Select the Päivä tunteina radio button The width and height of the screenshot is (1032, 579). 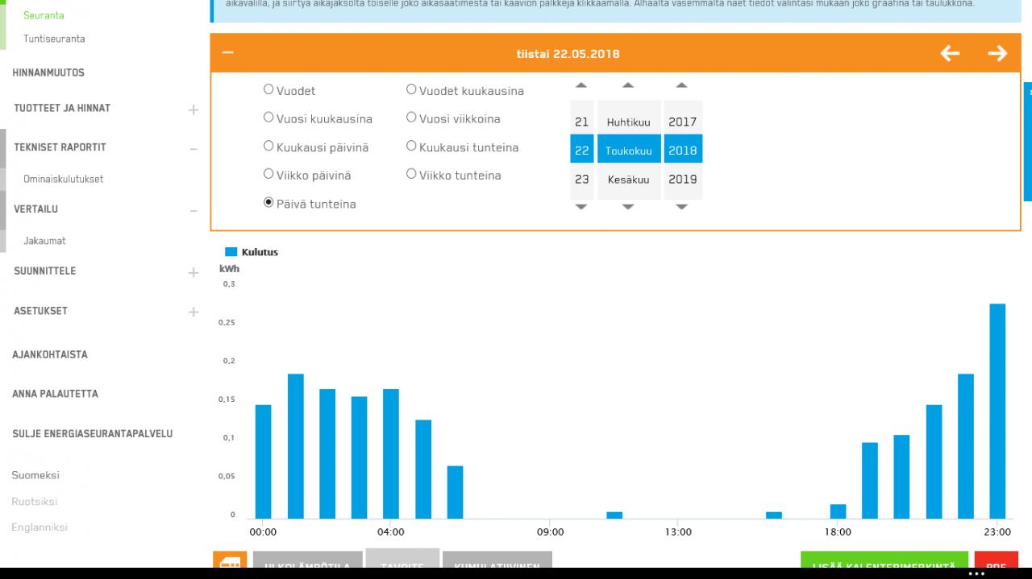tap(268, 203)
